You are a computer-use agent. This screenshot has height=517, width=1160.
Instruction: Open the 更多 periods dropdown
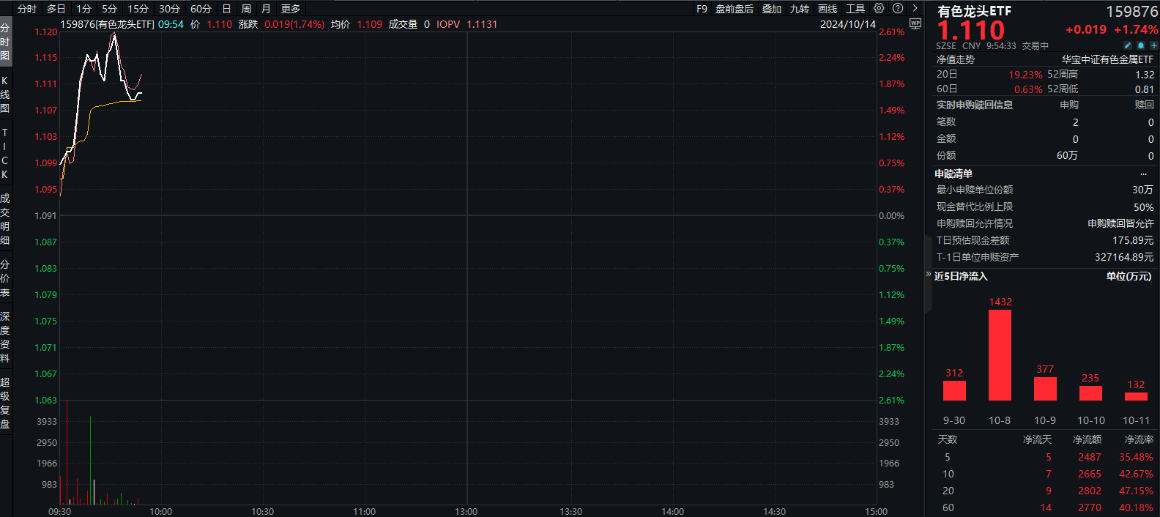(291, 9)
